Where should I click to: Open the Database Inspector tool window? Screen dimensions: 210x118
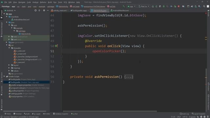click(61, 114)
